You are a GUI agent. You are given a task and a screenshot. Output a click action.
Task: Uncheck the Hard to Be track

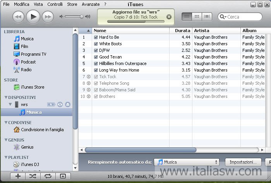point(96,37)
